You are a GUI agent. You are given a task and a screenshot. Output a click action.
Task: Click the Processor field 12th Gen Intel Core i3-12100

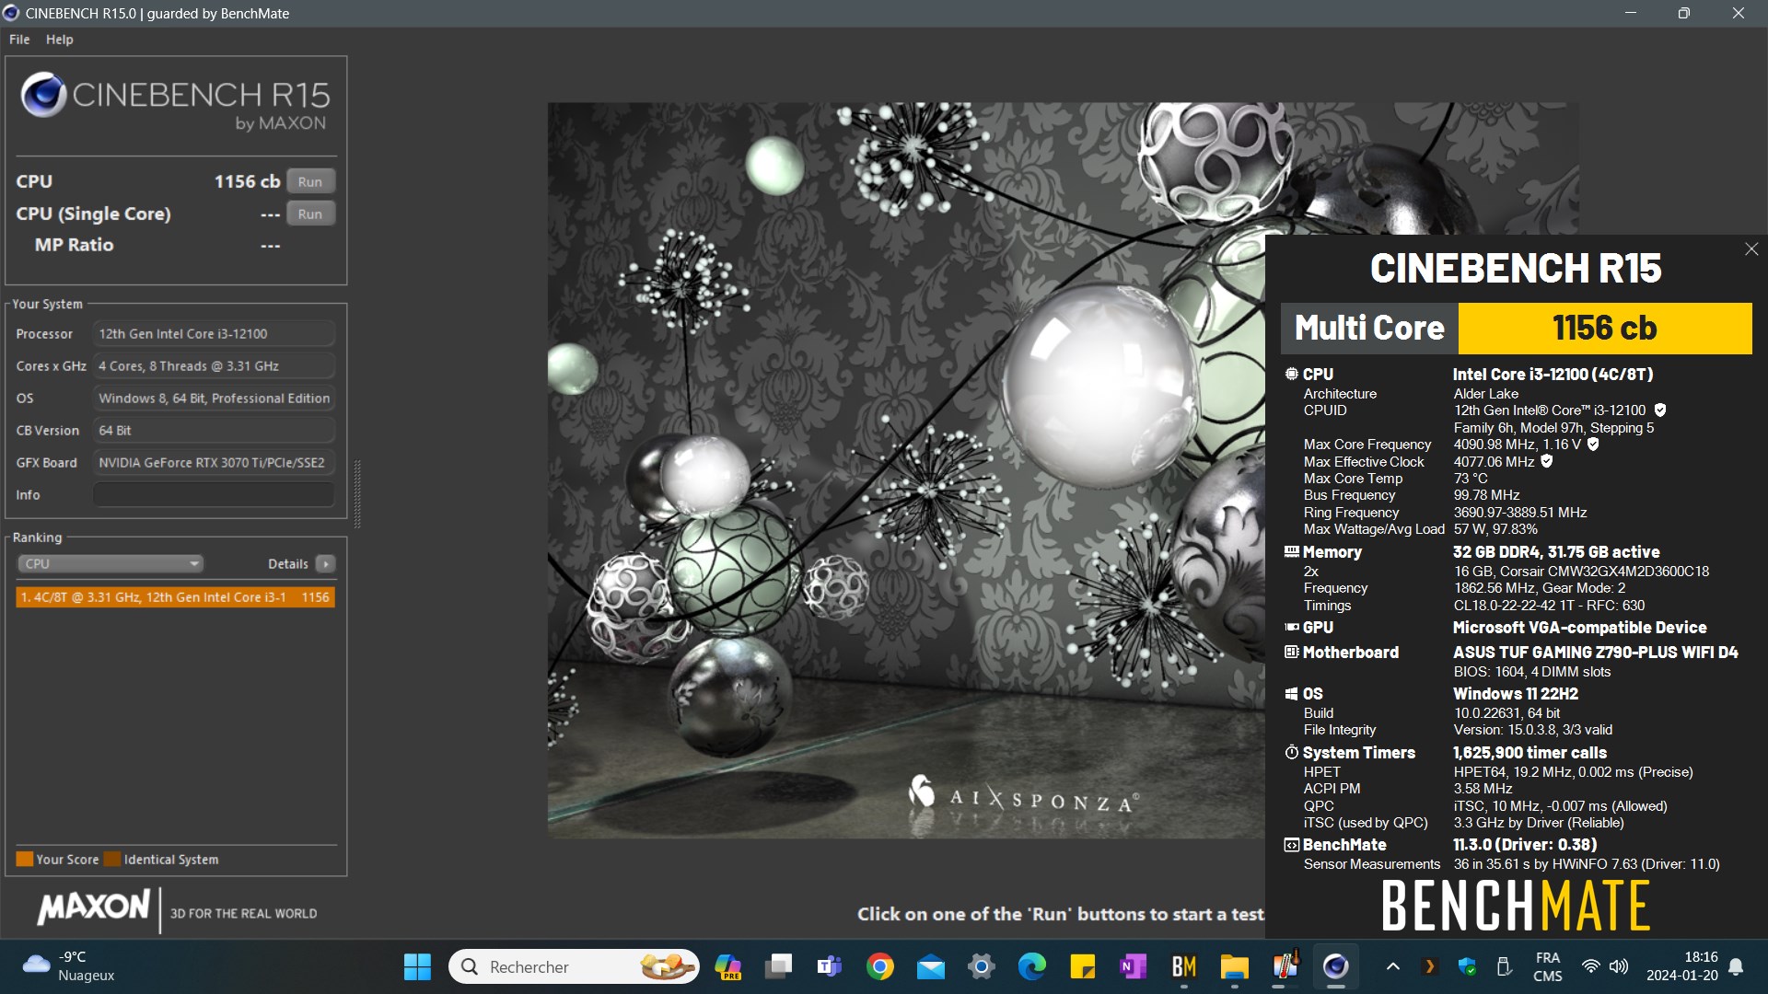click(x=214, y=334)
